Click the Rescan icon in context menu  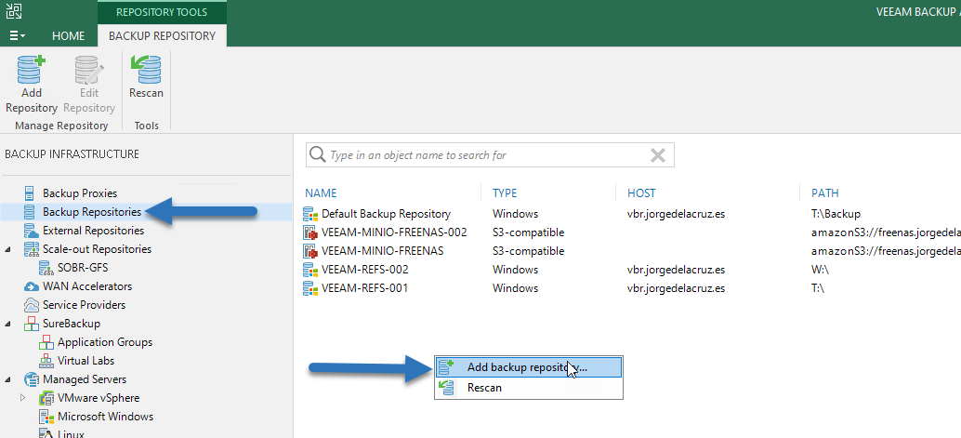(x=447, y=388)
